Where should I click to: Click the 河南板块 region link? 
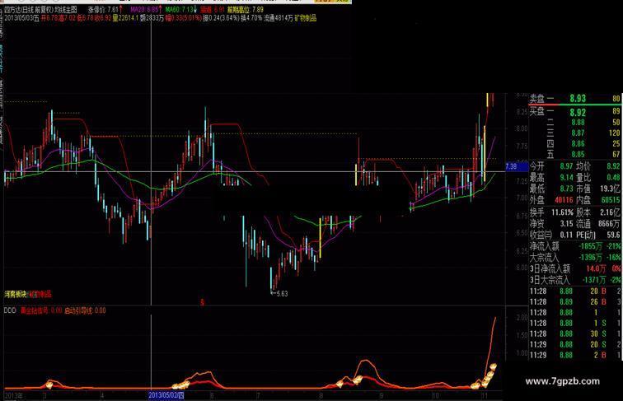click(x=16, y=294)
